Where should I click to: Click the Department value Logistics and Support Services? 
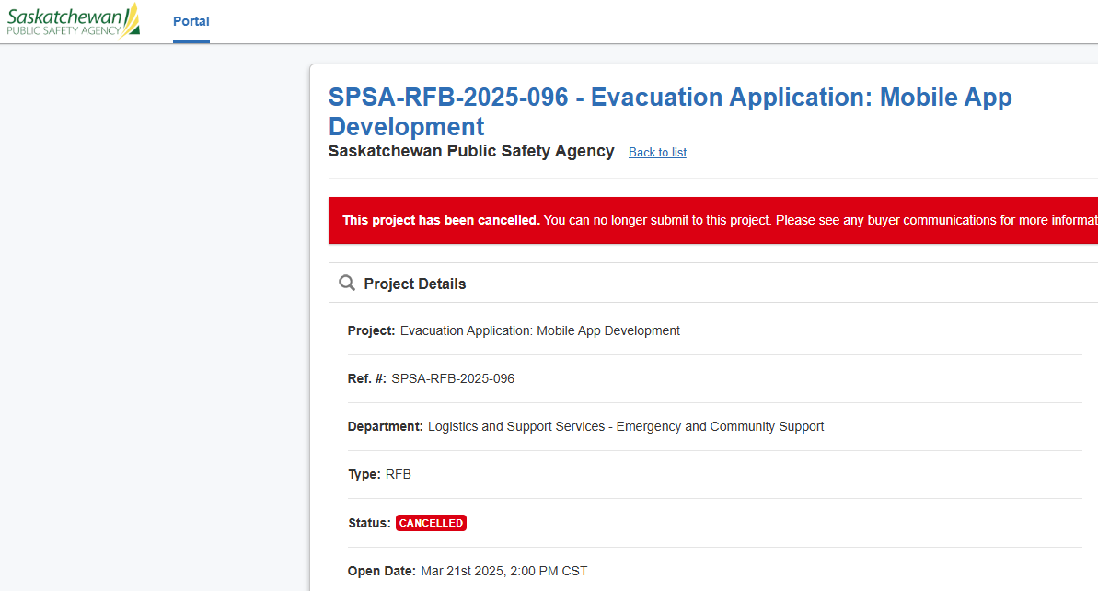[625, 426]
